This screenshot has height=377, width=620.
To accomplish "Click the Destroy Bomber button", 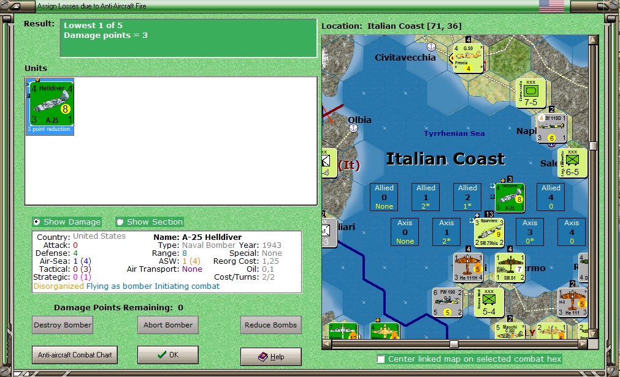I will click(63, 325).
